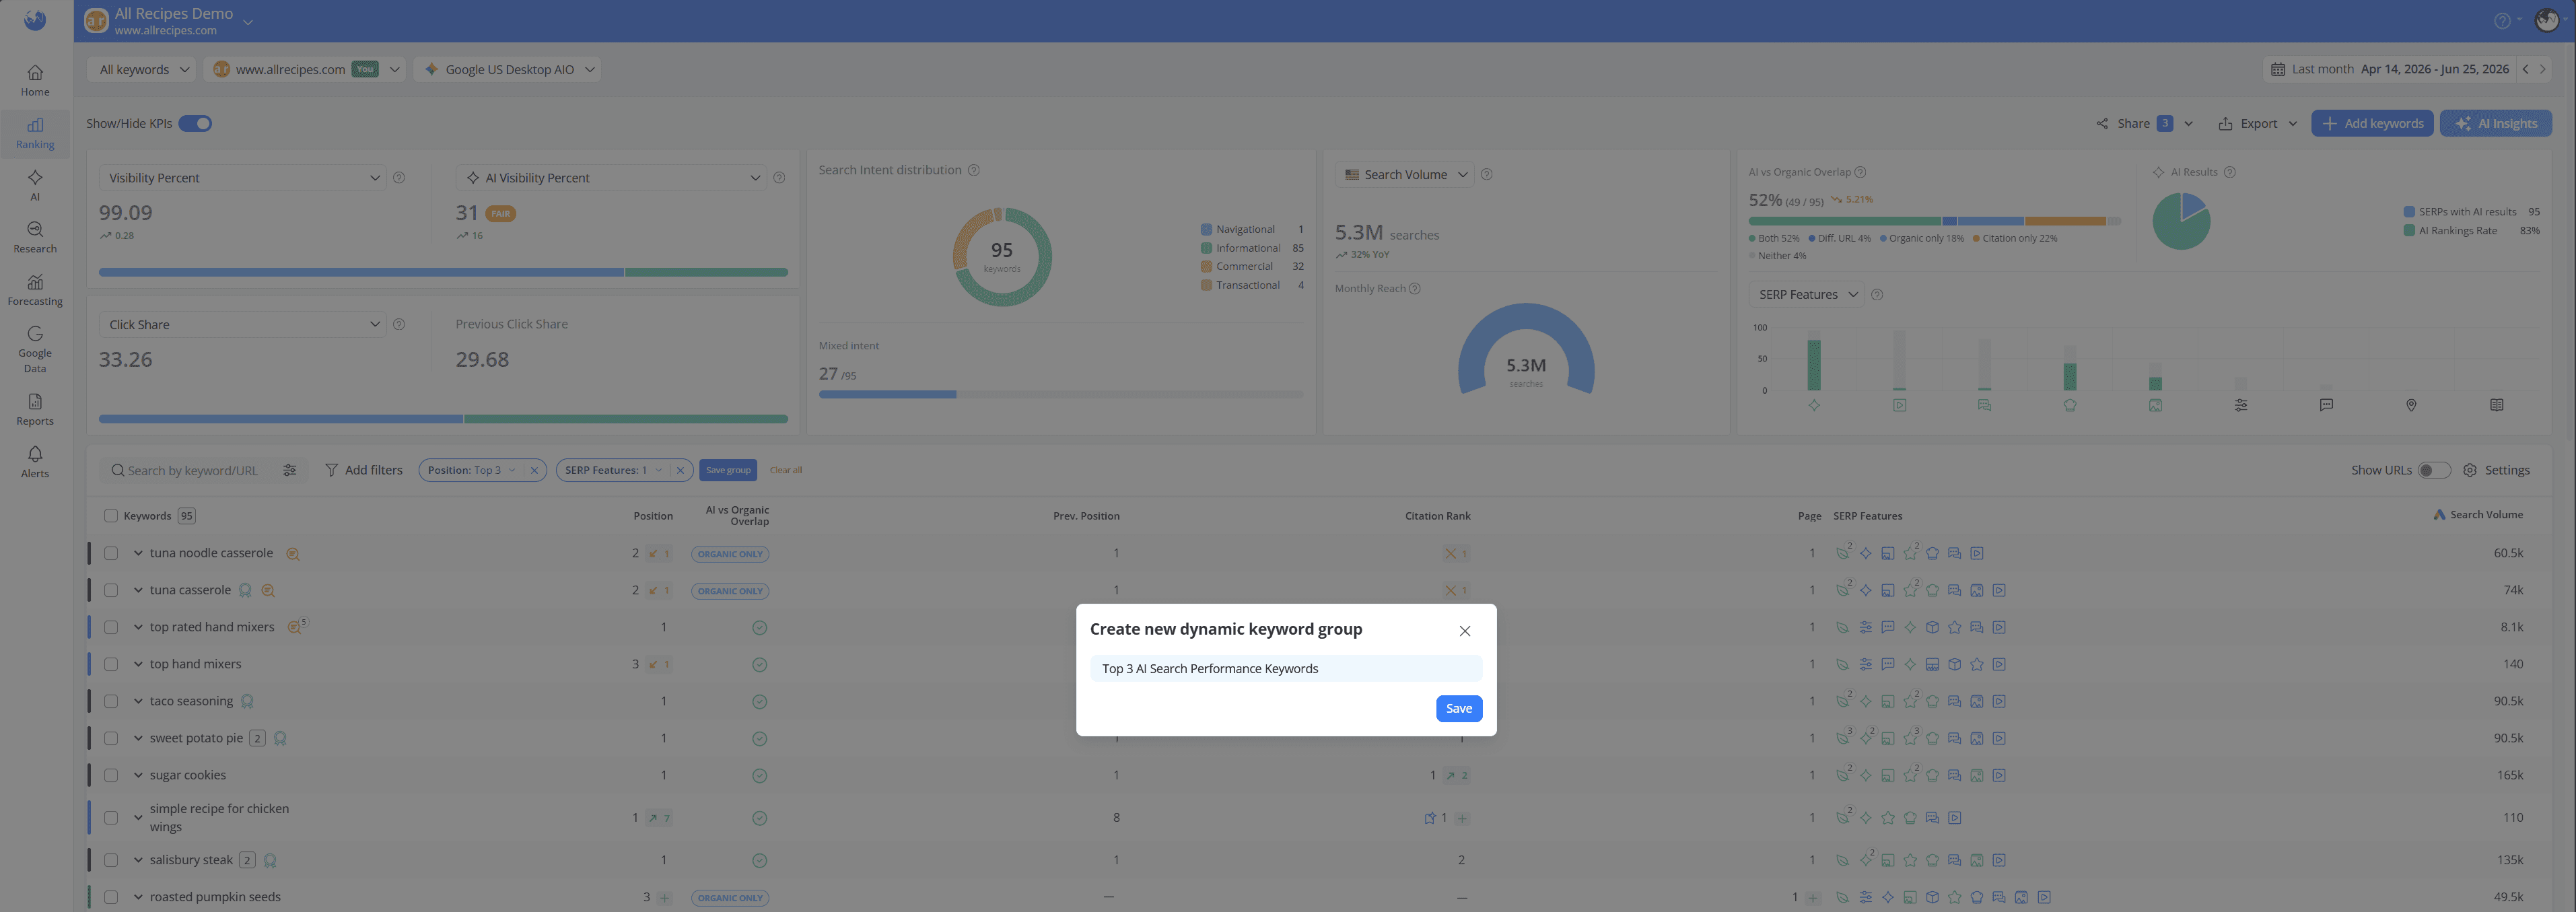Go to the next date range
This screenshot has width=2576, height=912.
tap(2543, 69)
